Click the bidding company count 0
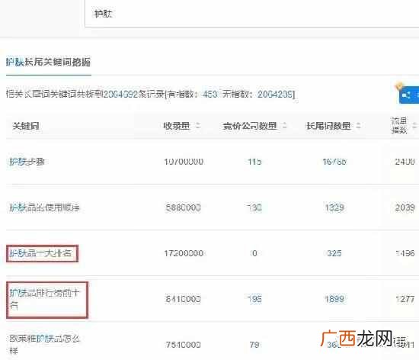Screen dimensions: 419x360 [x=254, y=253]
